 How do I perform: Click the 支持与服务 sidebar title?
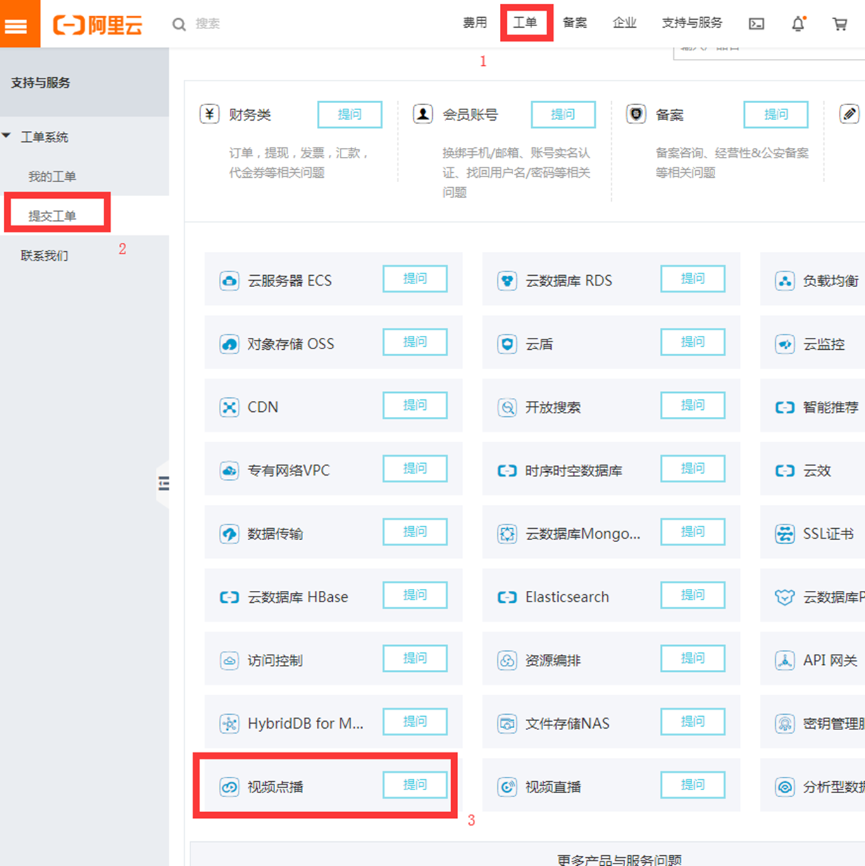tap(40, 83)
